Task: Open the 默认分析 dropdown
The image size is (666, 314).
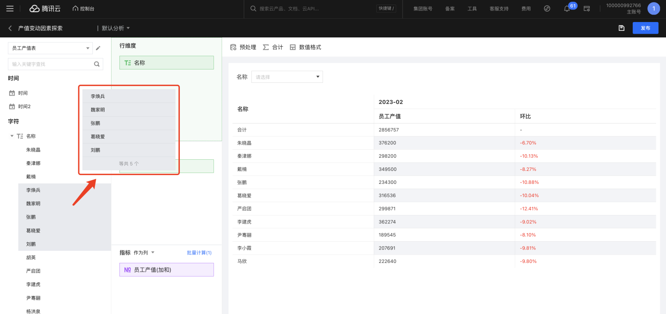Action: coord(116,28)
